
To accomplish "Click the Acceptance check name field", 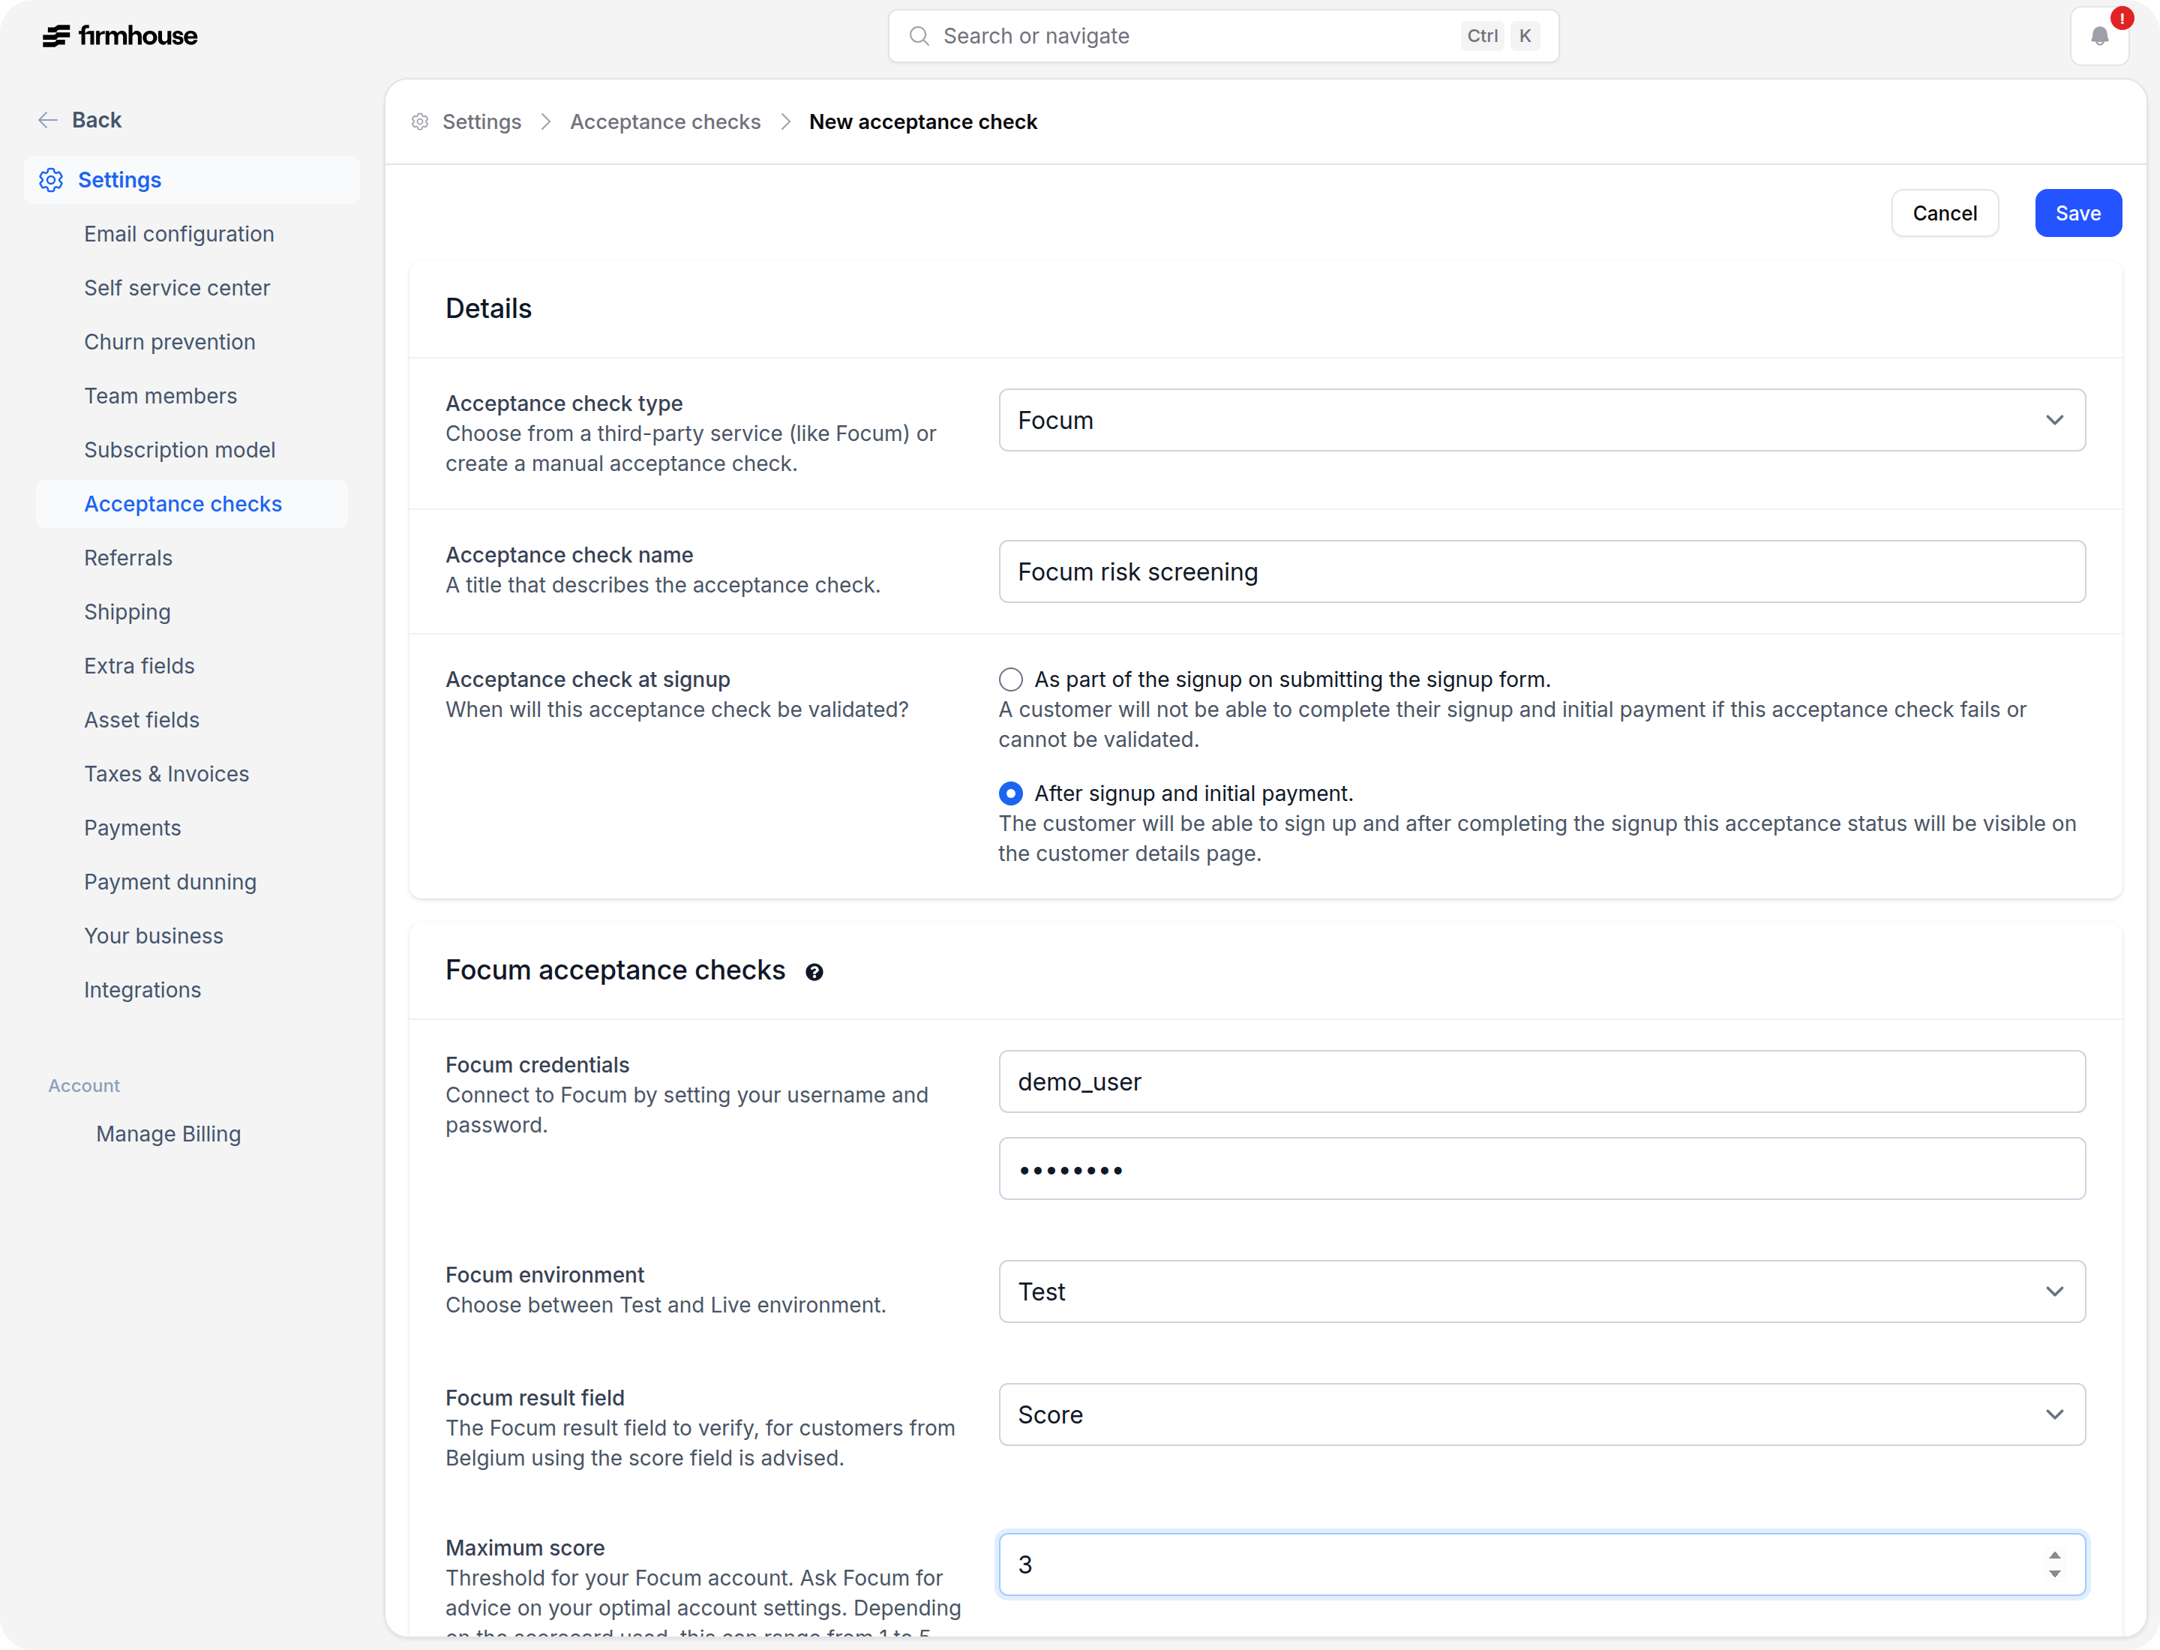I will coord(1542,571).
